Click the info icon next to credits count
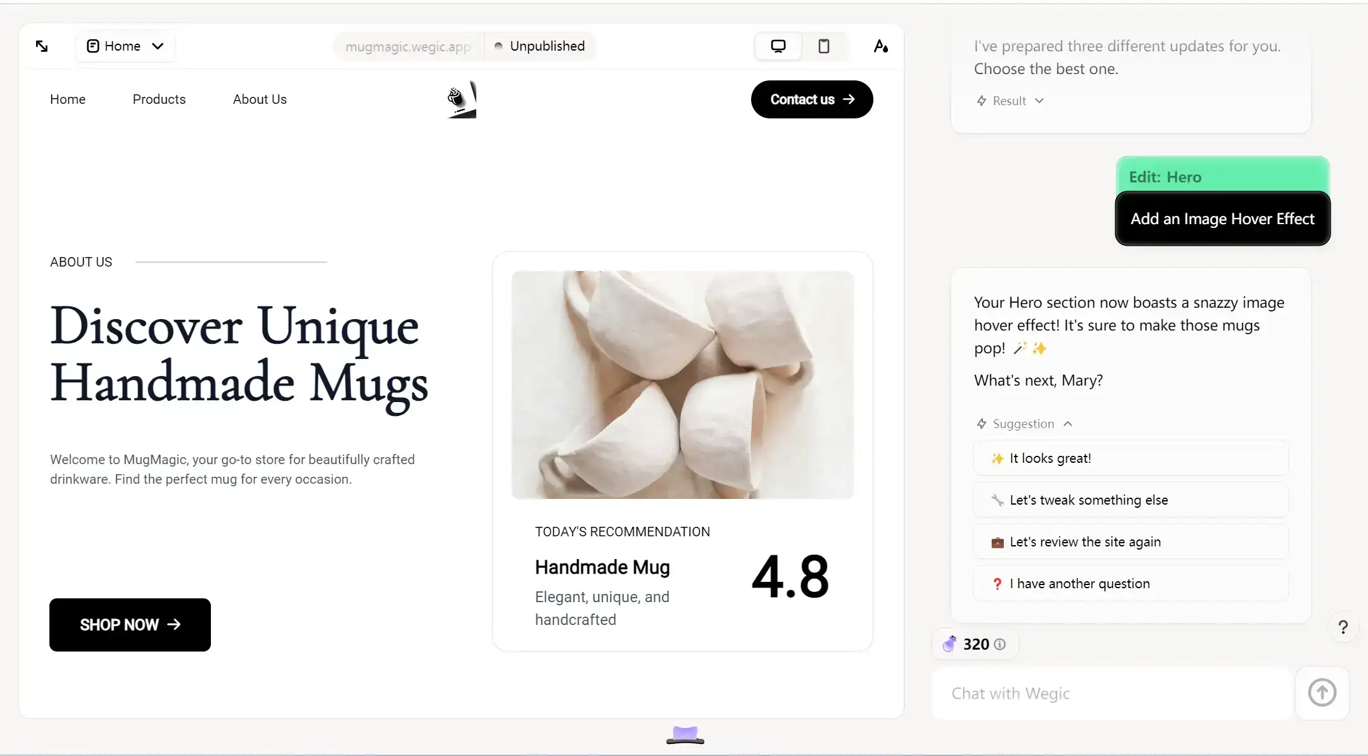1368x756 pixels. (x=1001, y=645)
